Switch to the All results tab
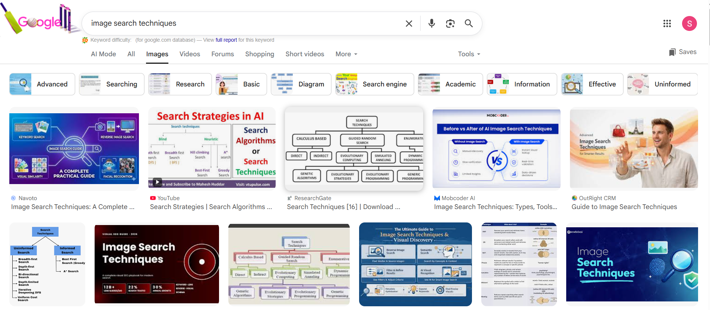 pos(131,54)
